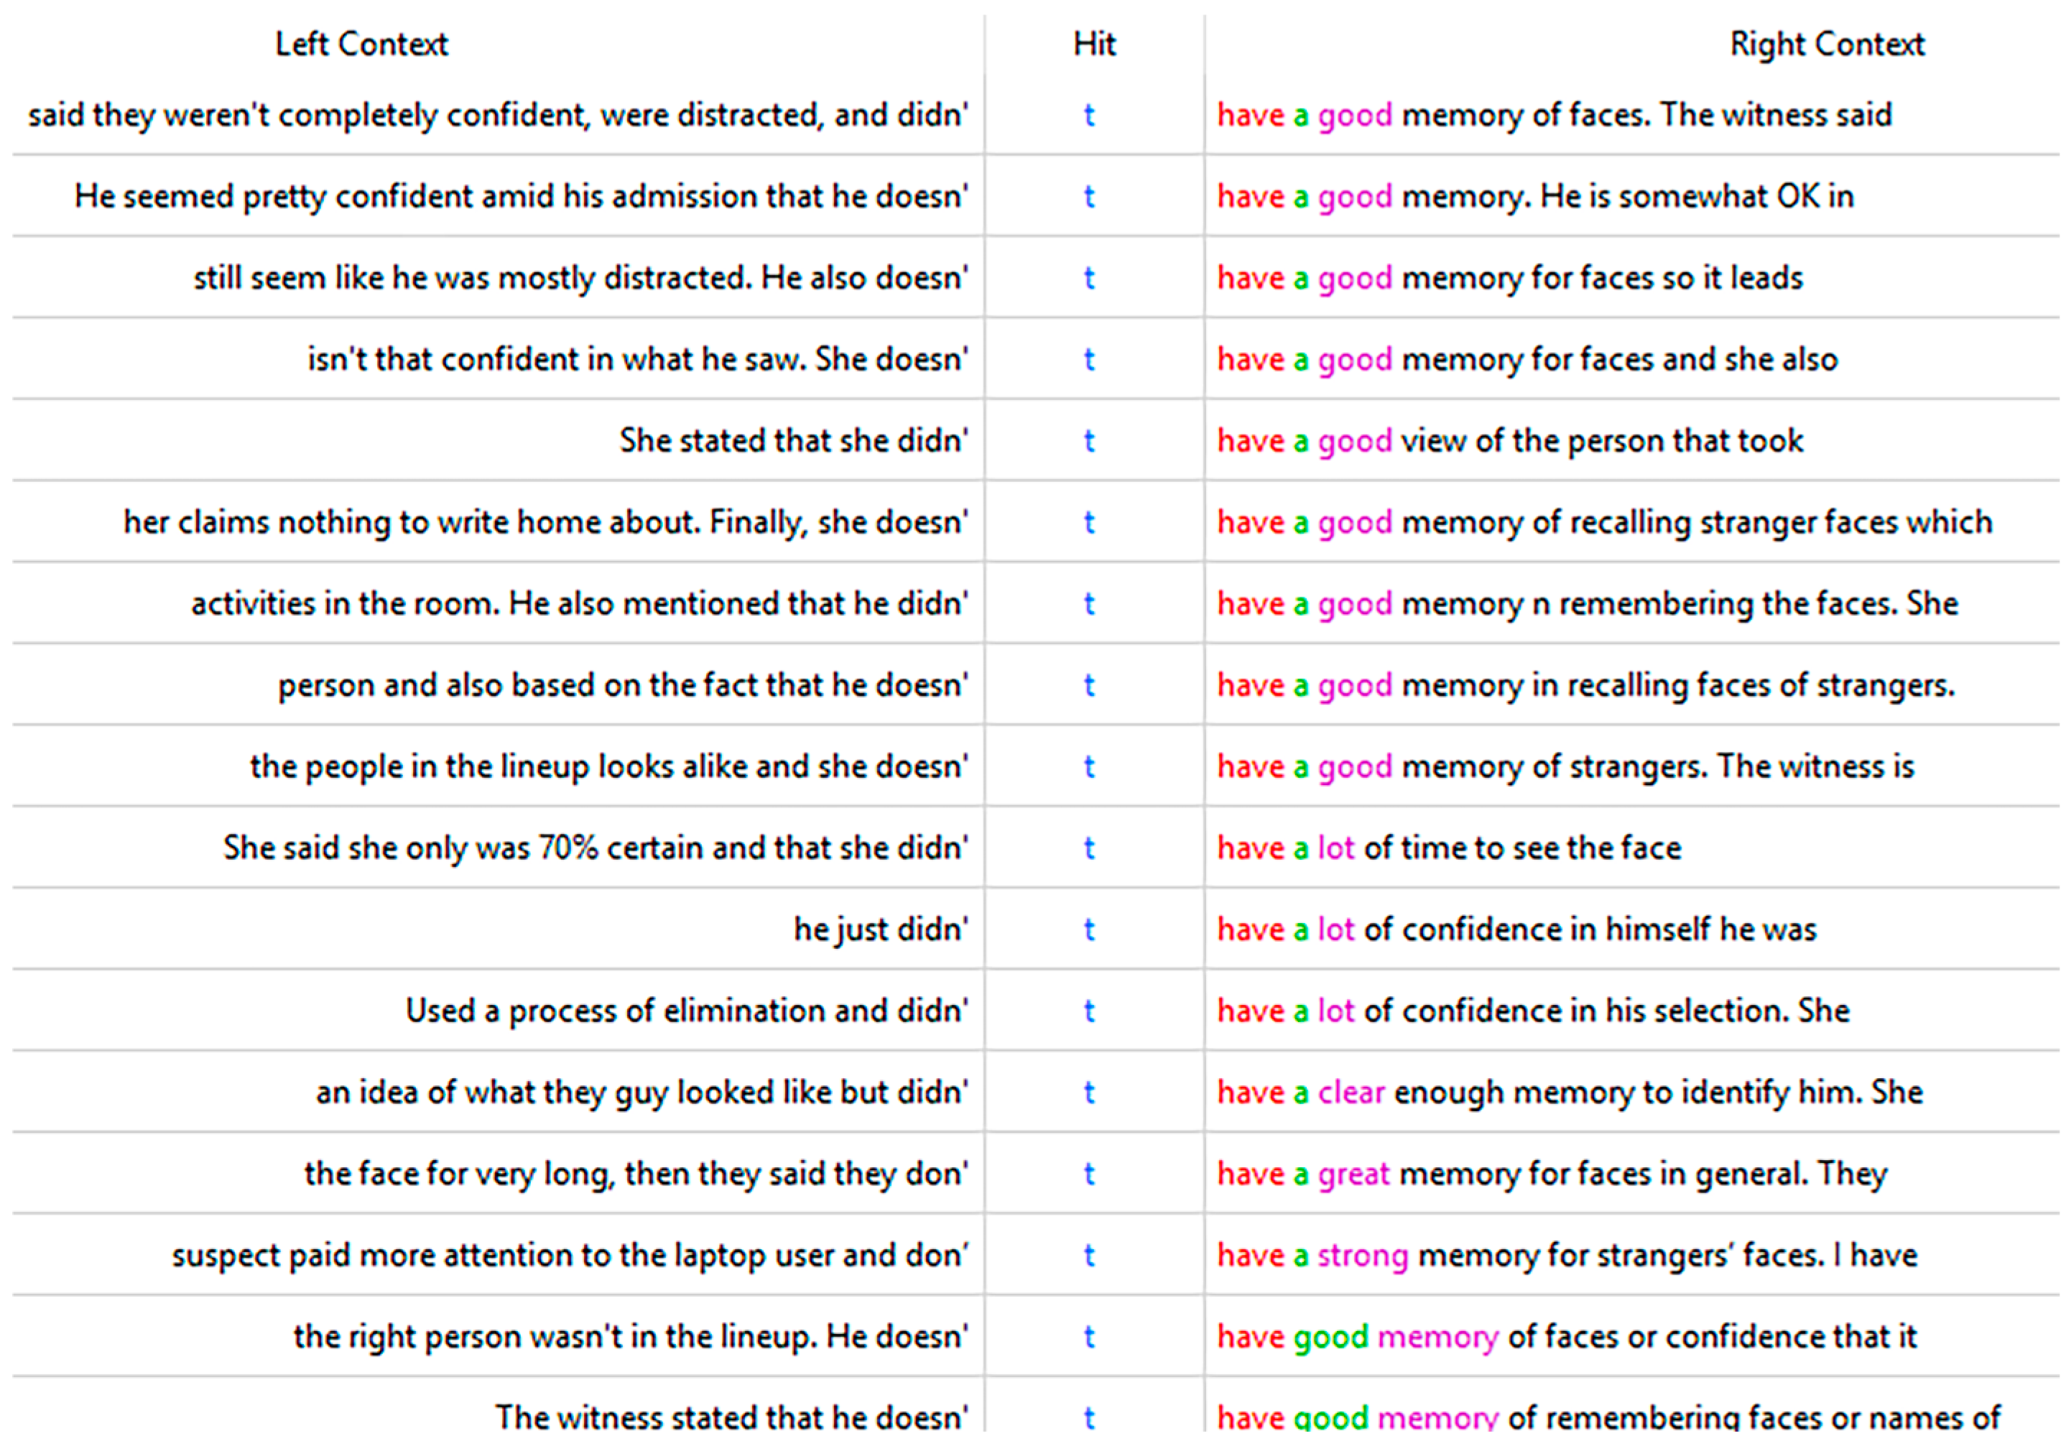Screen dimensions: 2071x1456
Task: Select row 'the right person wasn't in the lineup'
Action: tap(629, 1337)
